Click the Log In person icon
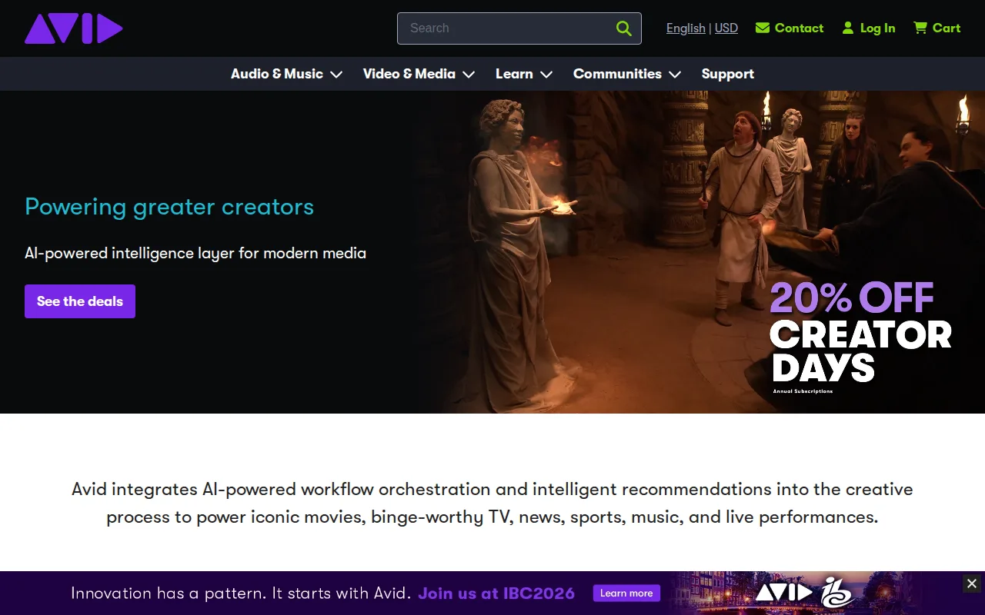Screen dimensions: 985x615 point(848,28)
